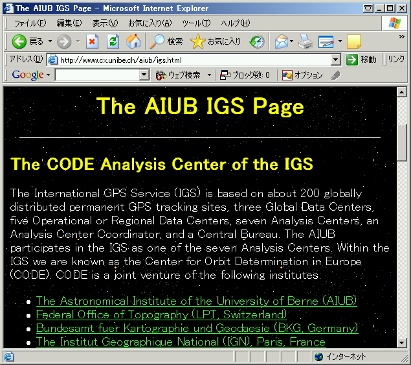This screenshot has width=411, height=365.
Task: Open Favorites (お気に入り) star button
Action: tap(216, 41)
